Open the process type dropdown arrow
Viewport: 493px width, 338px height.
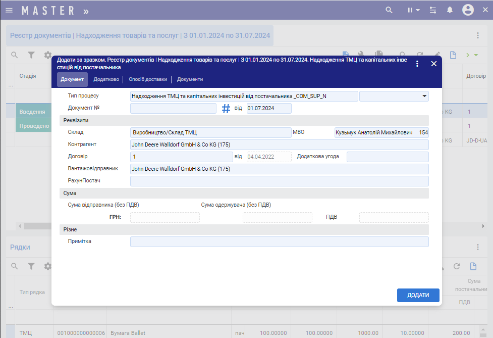tap(423, 96)
